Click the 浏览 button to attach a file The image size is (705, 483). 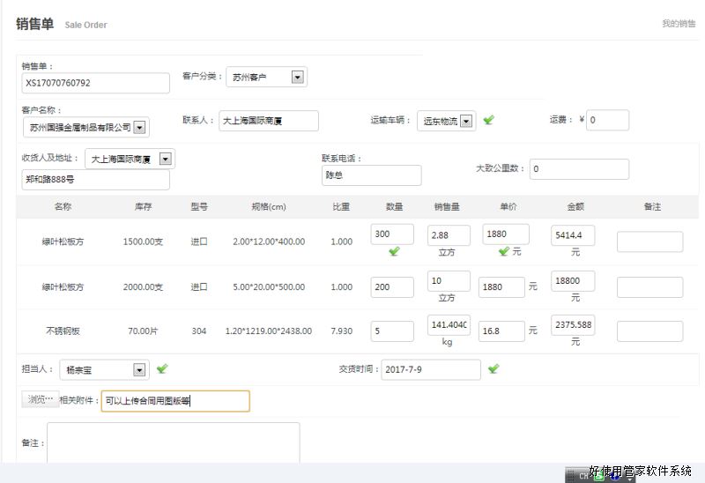tap(40, 400)
